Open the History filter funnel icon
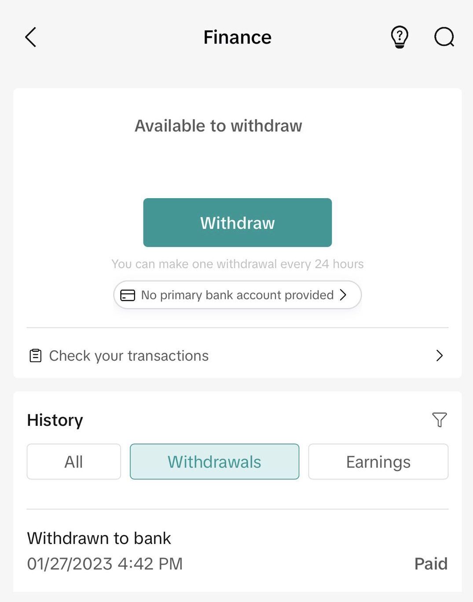Viewport: 473px width, 602px height. [x=439, y=420]
